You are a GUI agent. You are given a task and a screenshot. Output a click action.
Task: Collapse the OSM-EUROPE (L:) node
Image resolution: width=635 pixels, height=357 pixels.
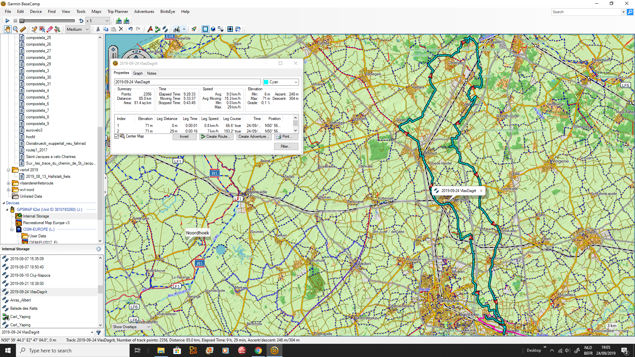[12, 229]
